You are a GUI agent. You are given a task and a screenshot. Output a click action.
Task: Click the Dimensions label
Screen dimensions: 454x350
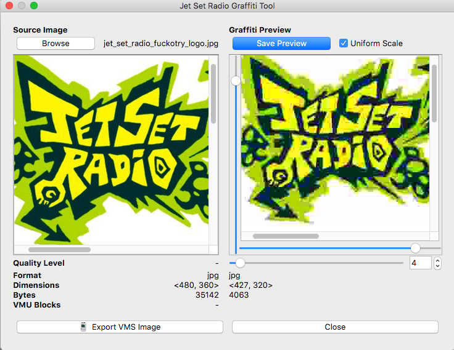coord(36,285)
